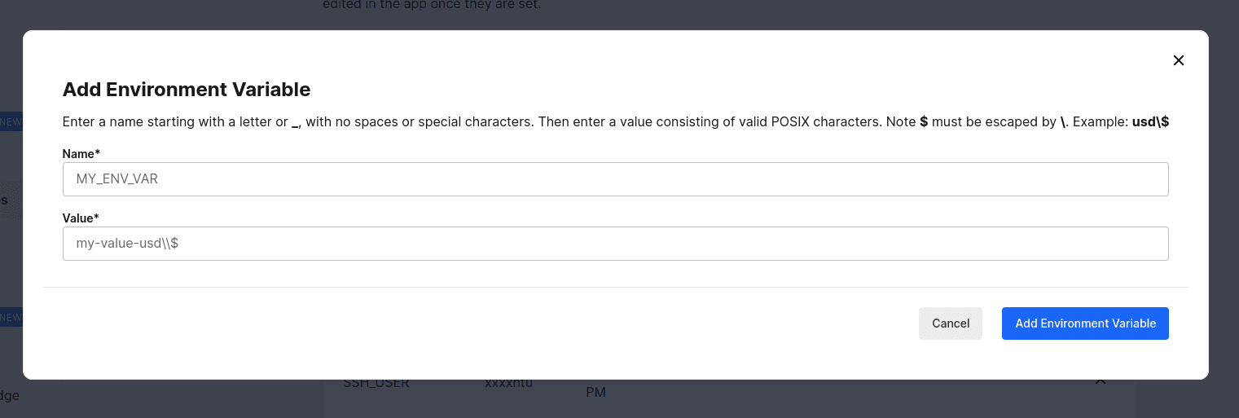The height and width of the screenshot is (418, 1239).
Task: Click the delete X beside SSH_USER row
Action: [x=1100, y=381]
